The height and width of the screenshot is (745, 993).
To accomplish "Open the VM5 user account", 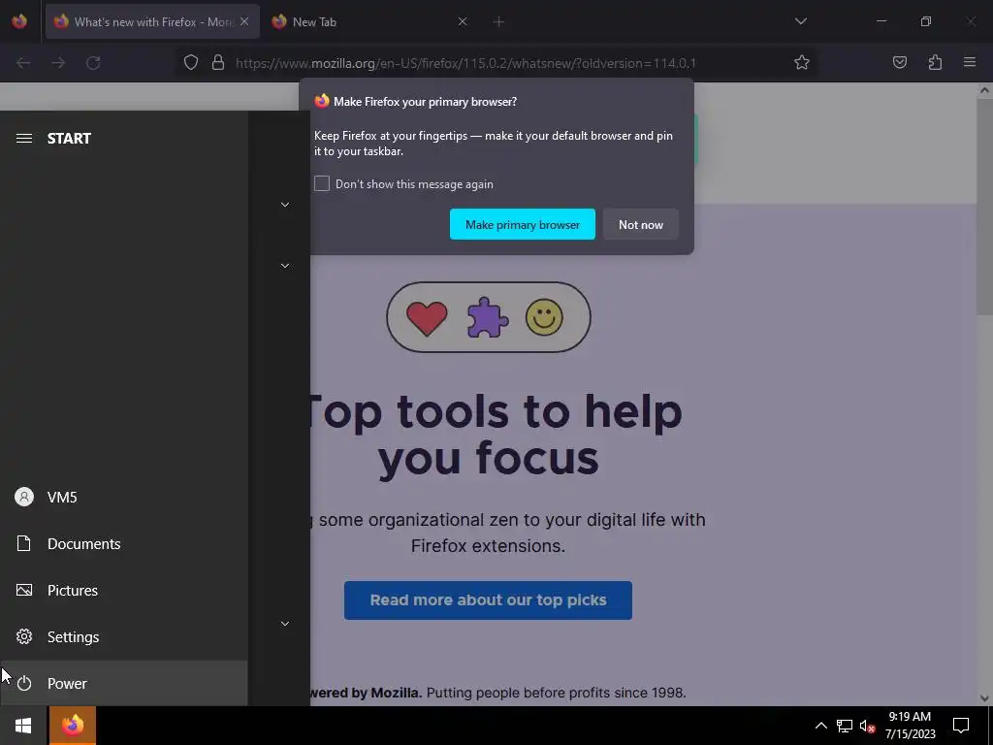I will pos(123,497).
